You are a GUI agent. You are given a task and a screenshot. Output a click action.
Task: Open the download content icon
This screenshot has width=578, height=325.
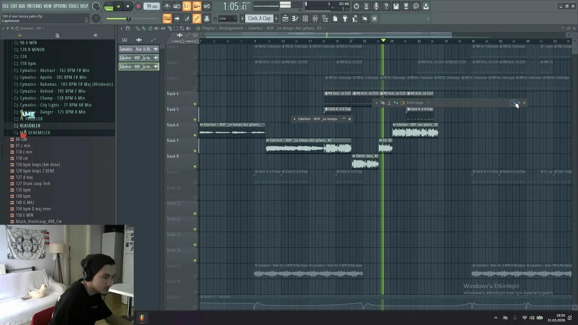(426, 6)
